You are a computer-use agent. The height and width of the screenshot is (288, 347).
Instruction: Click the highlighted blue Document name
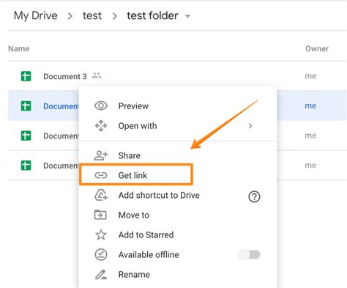click(61, 106)
